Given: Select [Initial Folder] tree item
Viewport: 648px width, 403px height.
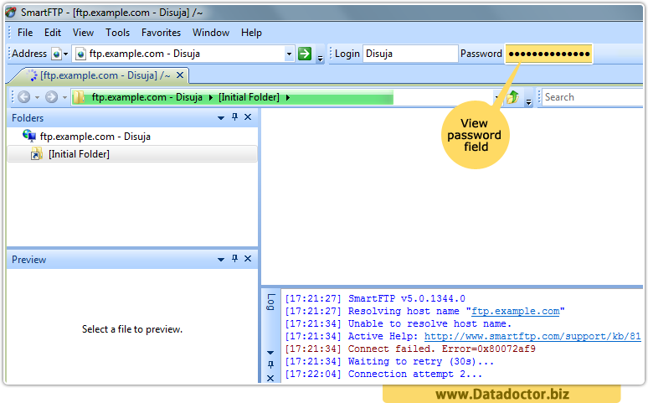Looking at the screenshot, I should [79, 154].
